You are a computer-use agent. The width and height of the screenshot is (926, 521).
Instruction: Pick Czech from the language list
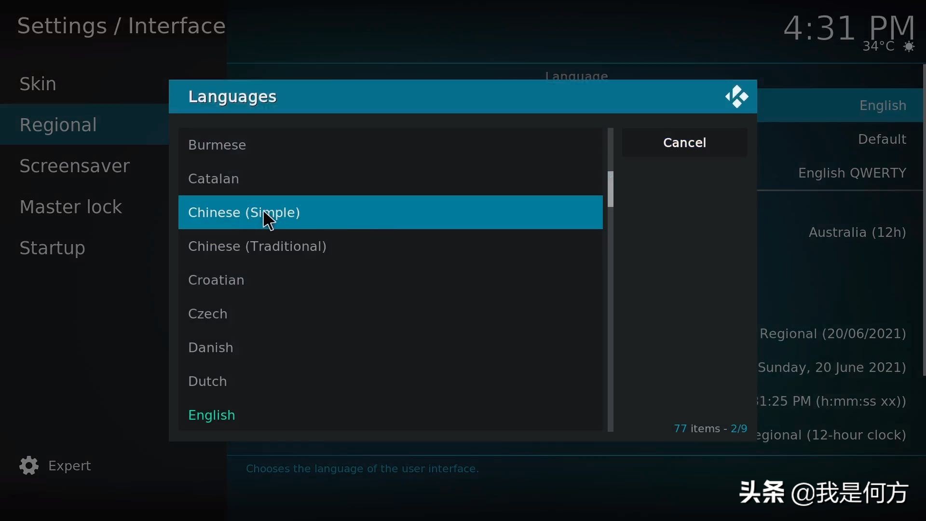pos(390,314)
